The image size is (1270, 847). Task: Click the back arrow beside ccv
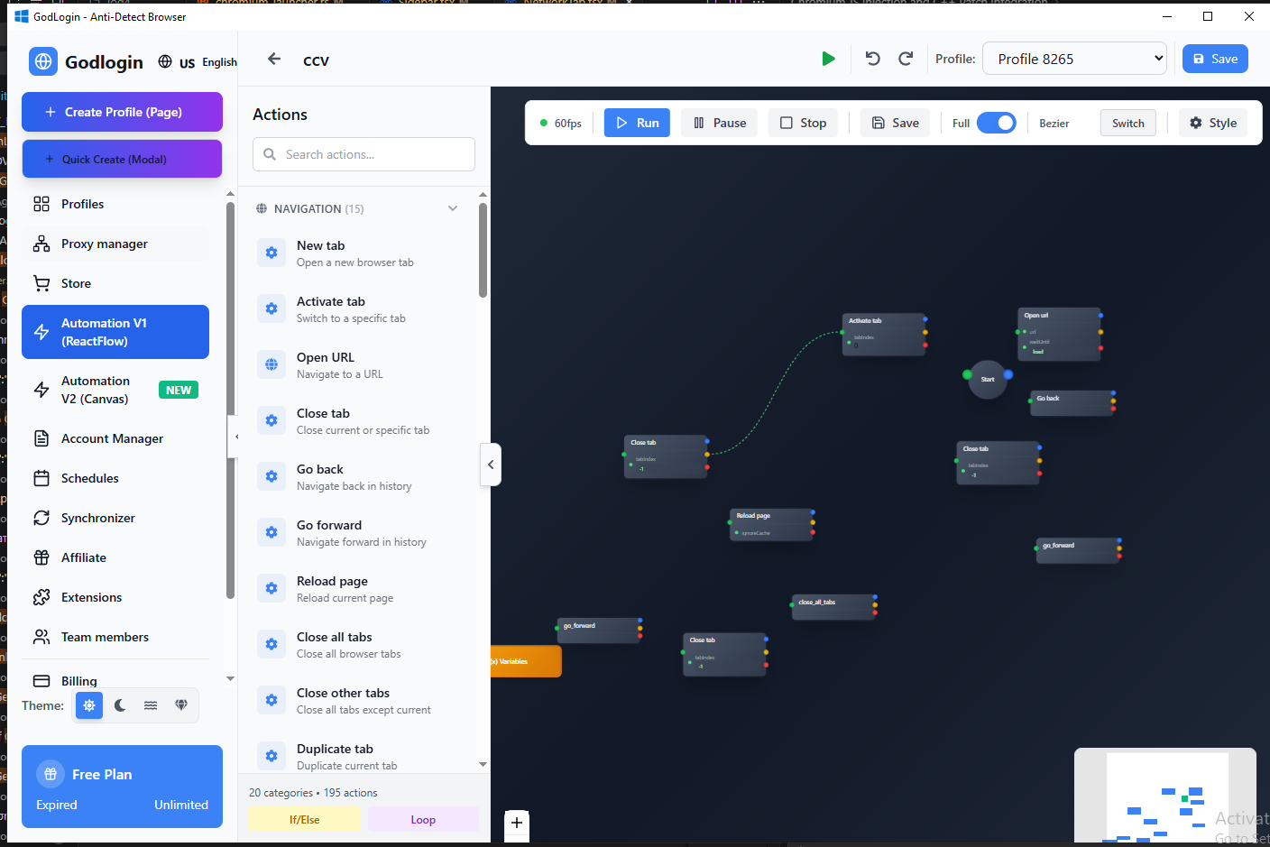[274, 60]
